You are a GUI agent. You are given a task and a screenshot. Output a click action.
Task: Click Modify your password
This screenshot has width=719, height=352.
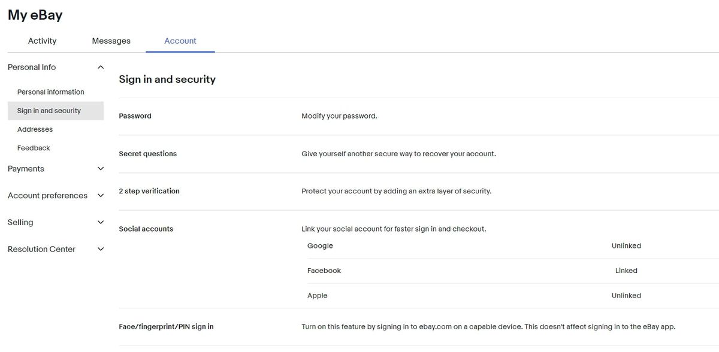click(x=339, y=116)
